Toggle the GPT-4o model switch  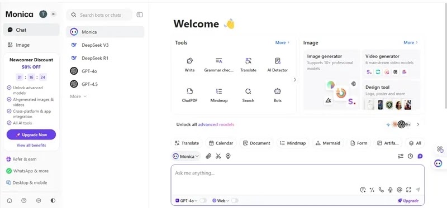point(203,201)
